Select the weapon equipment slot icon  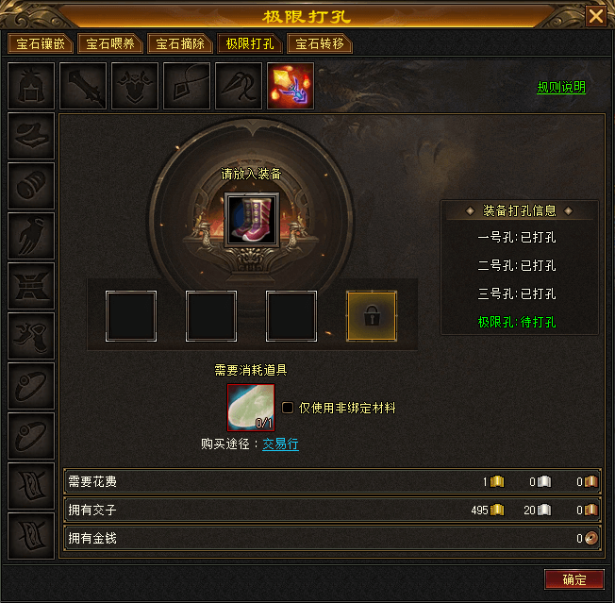pos(83,86)
